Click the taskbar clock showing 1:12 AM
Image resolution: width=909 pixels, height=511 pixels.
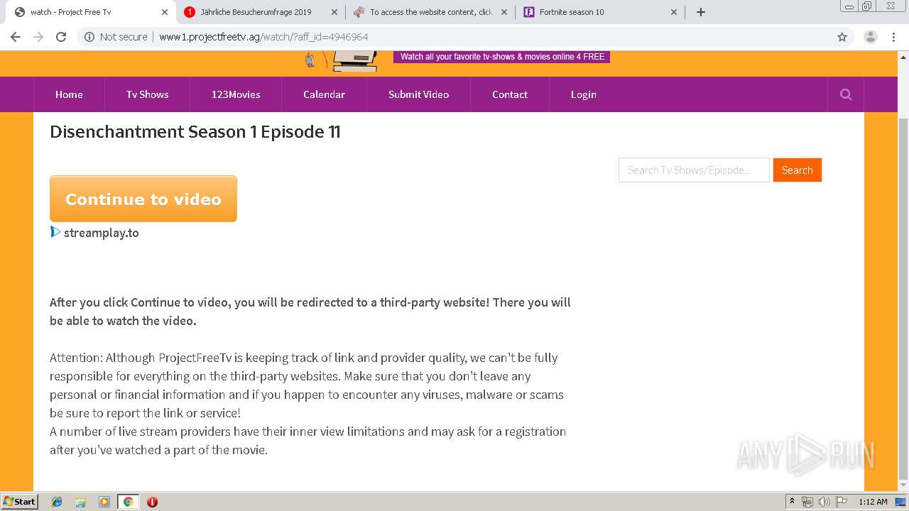coord(873,502)
